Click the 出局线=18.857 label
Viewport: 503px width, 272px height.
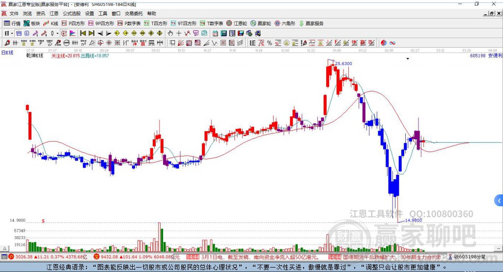[x=95, y=56]
